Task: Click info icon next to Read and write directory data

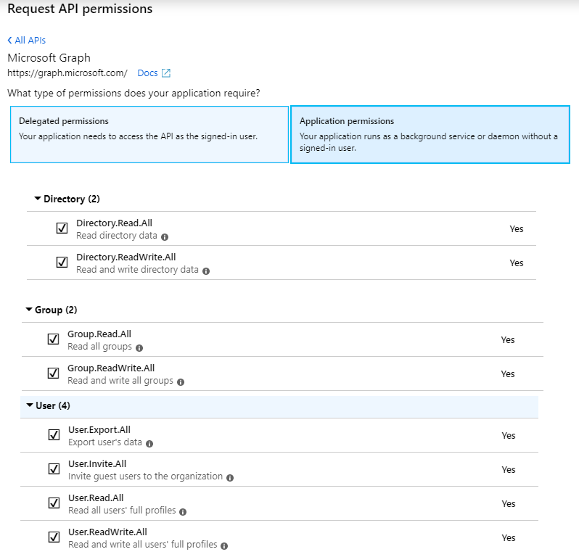Action: point(206,271)
